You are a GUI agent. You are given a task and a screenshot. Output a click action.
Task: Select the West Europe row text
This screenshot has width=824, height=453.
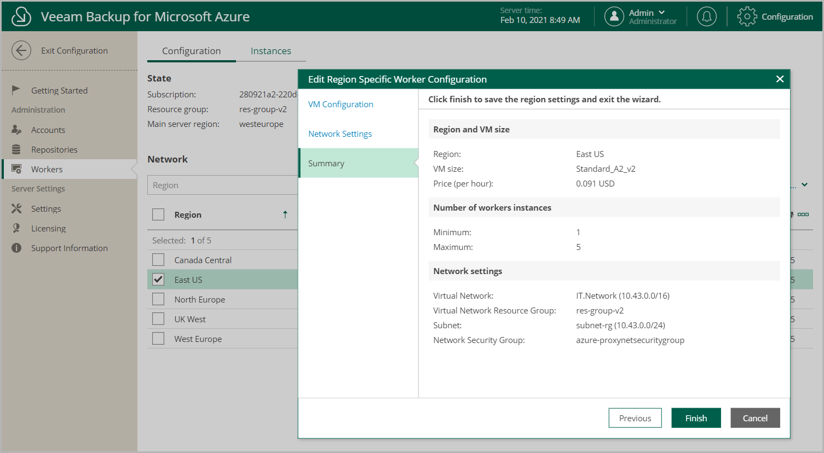[x=198, y=339]
